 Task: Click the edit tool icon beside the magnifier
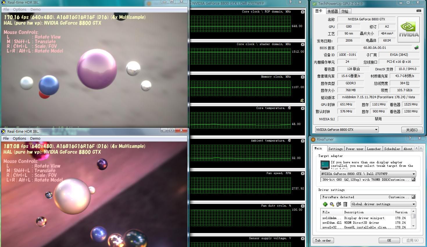(339, 204)
